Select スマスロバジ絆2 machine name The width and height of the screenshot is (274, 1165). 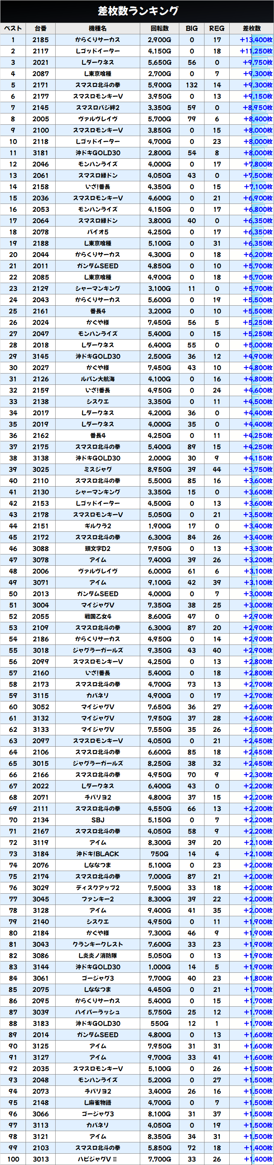(98, 108)
